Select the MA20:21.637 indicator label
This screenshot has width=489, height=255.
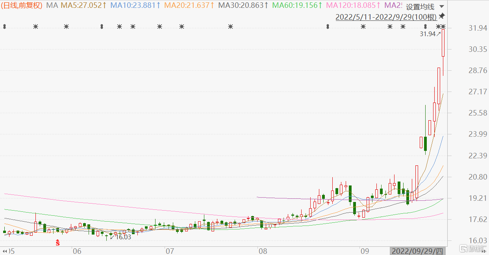(189, 6)
